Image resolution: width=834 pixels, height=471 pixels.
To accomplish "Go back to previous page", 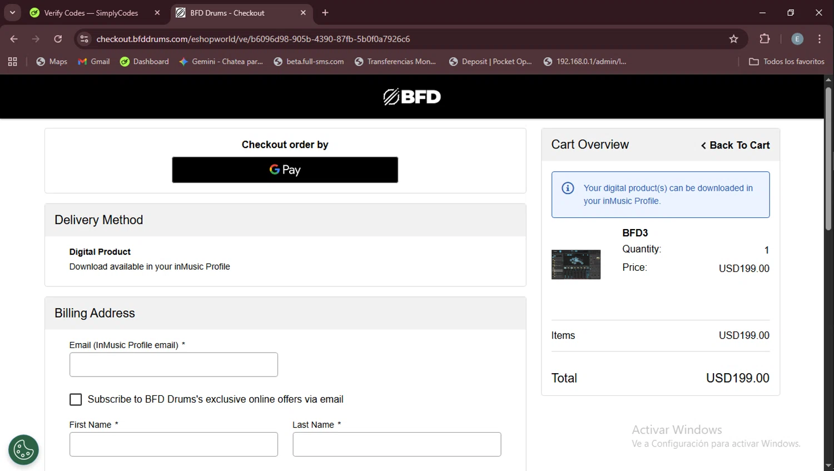I will [14, 39].
